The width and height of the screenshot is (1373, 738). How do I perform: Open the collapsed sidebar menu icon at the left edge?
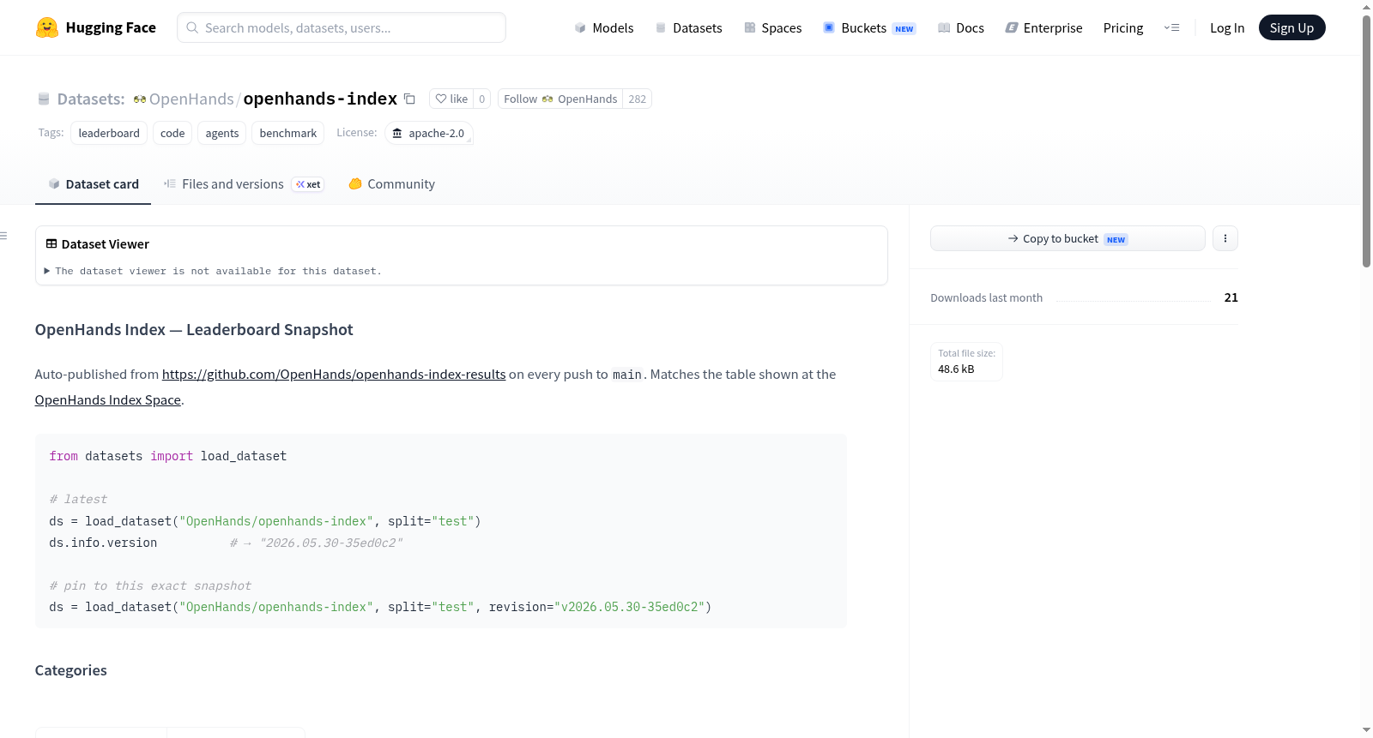[4, 236]
